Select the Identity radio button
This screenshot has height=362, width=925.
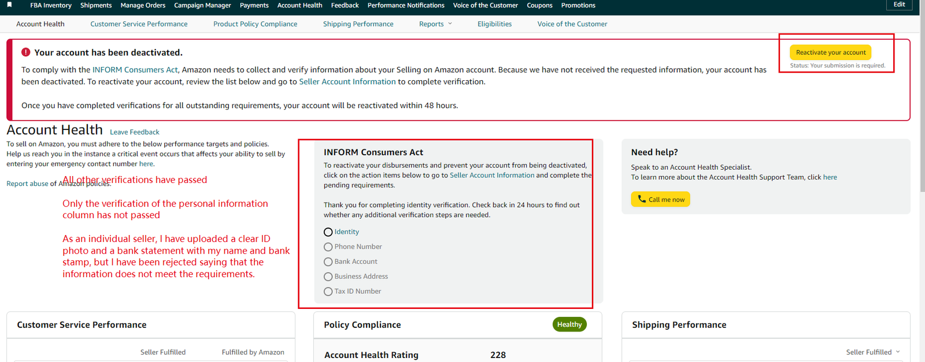(328, 232)
